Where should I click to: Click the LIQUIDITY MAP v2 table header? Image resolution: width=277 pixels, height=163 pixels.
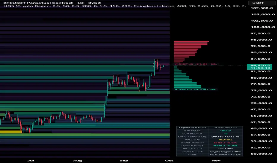coord(192,128)
